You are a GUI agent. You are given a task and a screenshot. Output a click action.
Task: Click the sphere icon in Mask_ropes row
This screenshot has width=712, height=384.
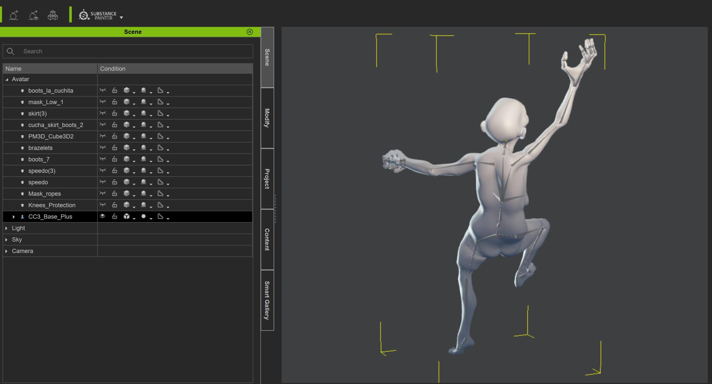143,193
